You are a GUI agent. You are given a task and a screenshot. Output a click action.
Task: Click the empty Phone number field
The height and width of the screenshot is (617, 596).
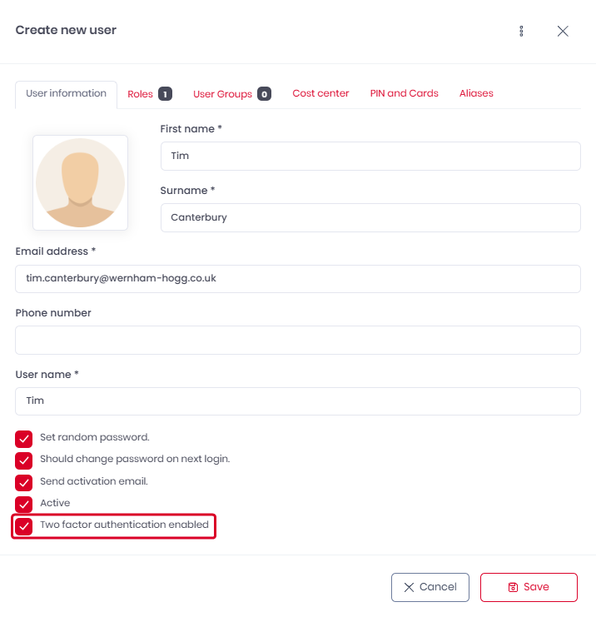[x=298, y=340]
